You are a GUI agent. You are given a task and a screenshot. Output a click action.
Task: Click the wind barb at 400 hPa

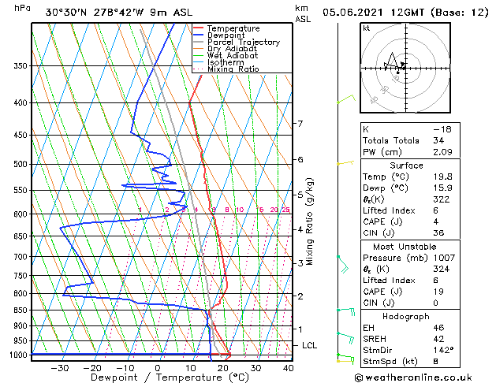pyautogui.click(x=346, y=99)
